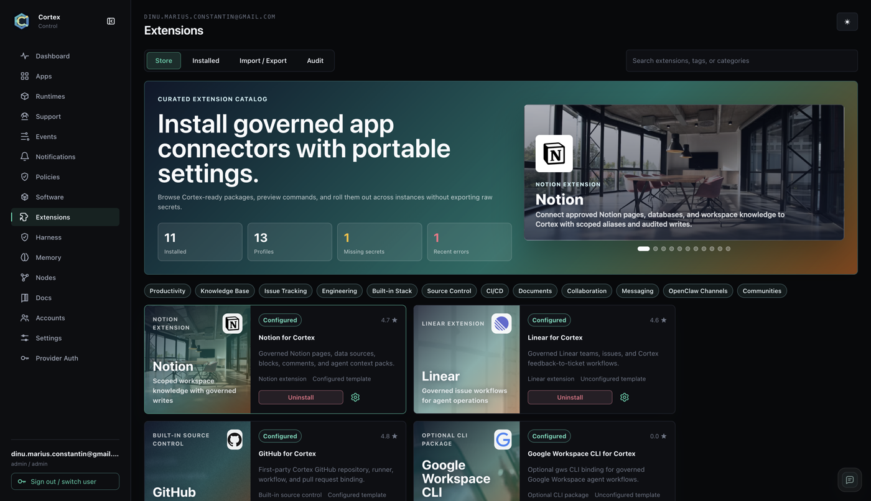Click the GitHub octocat icon on the card

click(x=235, y=439)
